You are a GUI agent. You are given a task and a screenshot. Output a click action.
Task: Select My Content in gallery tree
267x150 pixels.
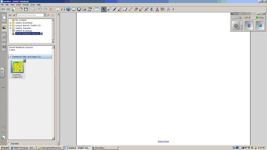click(21, 20)
